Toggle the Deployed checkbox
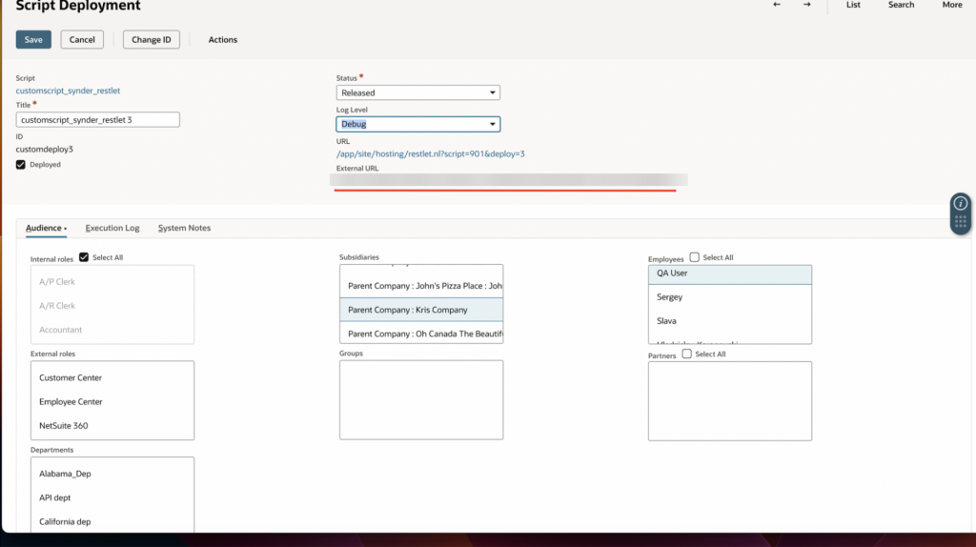 pos(22,165)
